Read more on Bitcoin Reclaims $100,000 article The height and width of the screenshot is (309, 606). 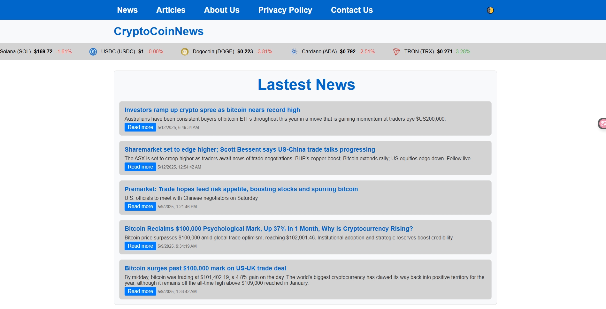140,246
